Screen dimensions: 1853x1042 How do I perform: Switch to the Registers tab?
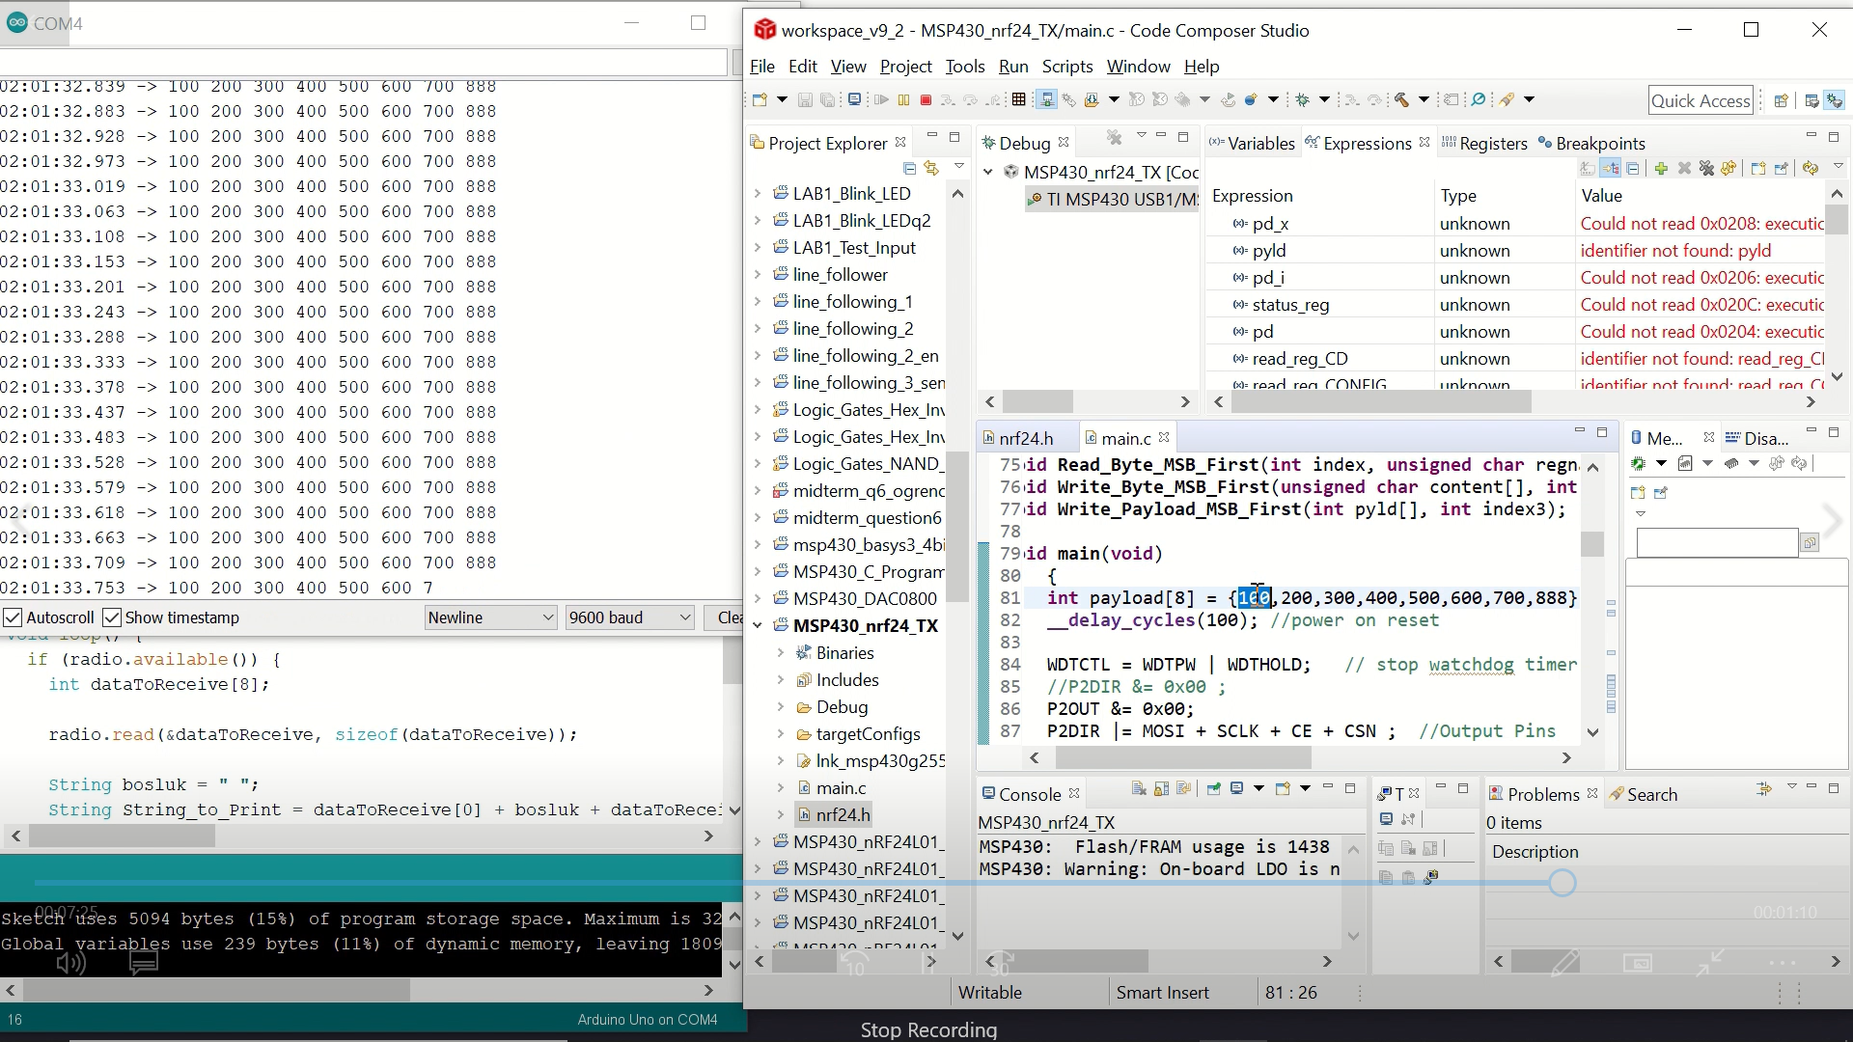(1484, 143)
